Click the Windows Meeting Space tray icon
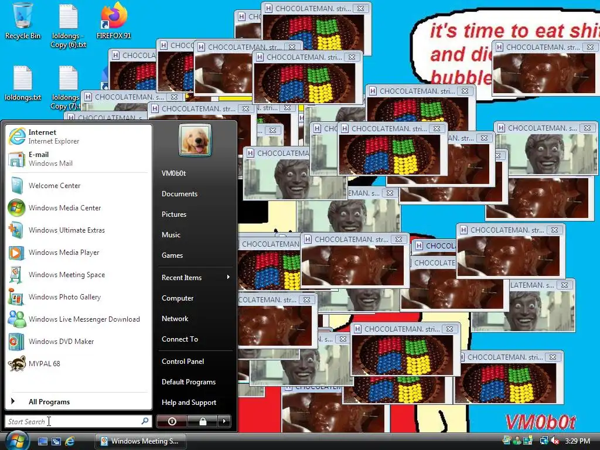The width and height of the screenshot is (600, 450). (507, 441)
